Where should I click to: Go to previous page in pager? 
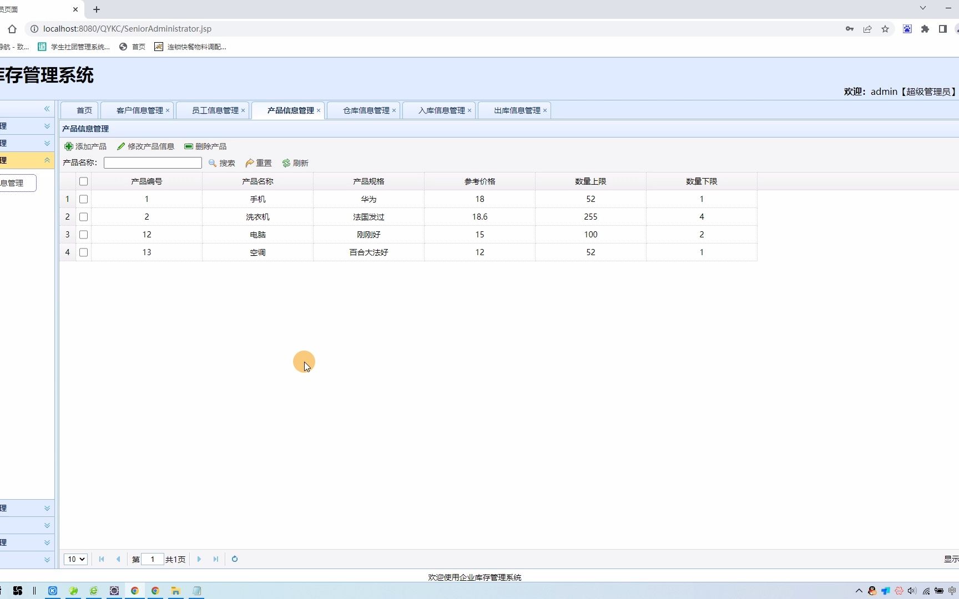[x=118, y=559]
